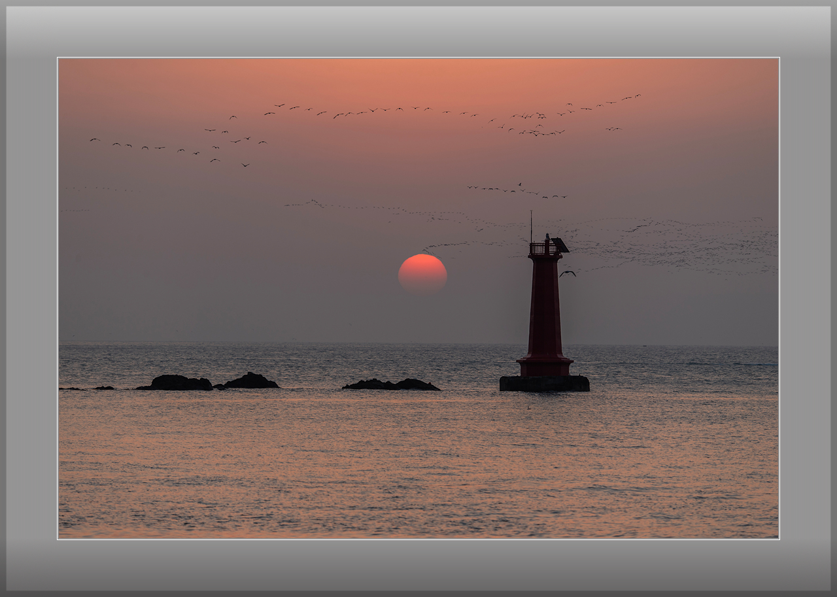Open the sunset lighthouse photo

[418, 298]
